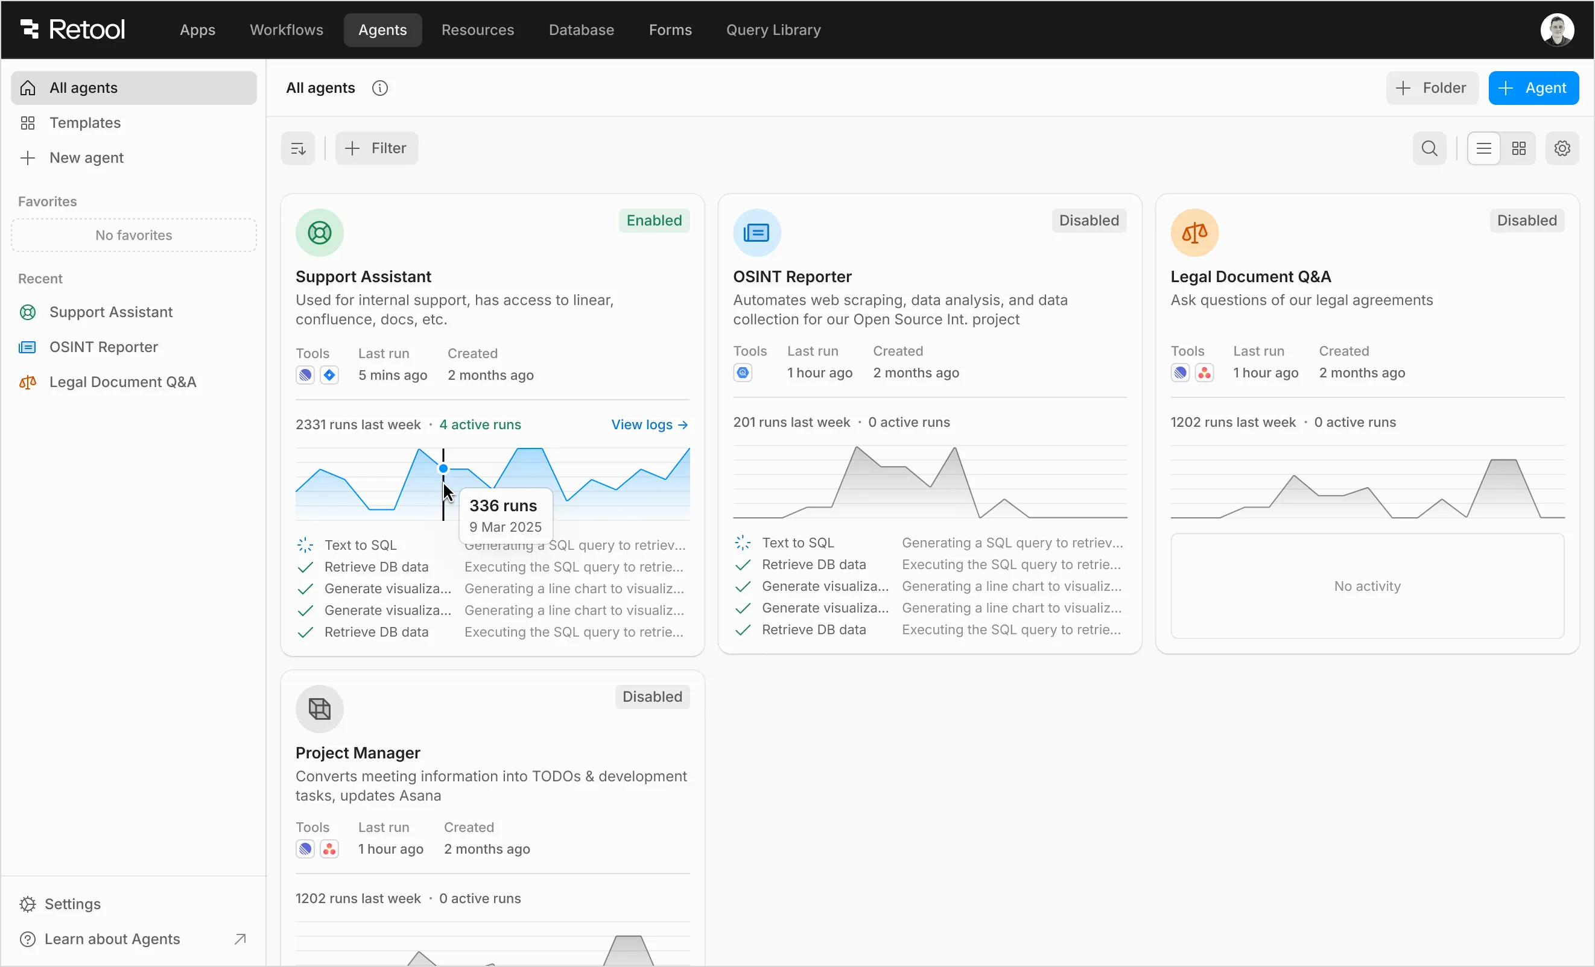Click the OSINT Reporter newspaper icon
1595x967 pixels.
click(x=756, y=232)
